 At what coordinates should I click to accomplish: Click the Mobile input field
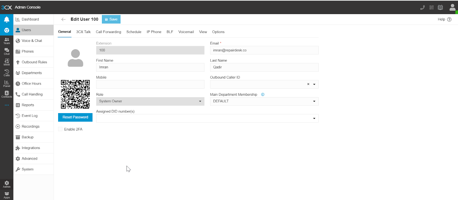150,84
